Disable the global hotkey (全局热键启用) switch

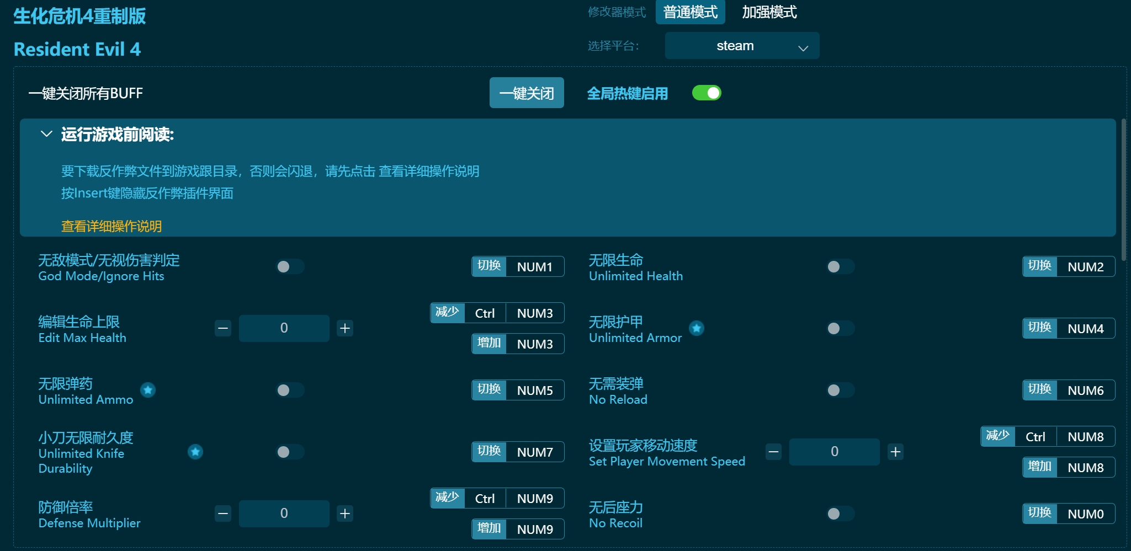pos(707,93)
